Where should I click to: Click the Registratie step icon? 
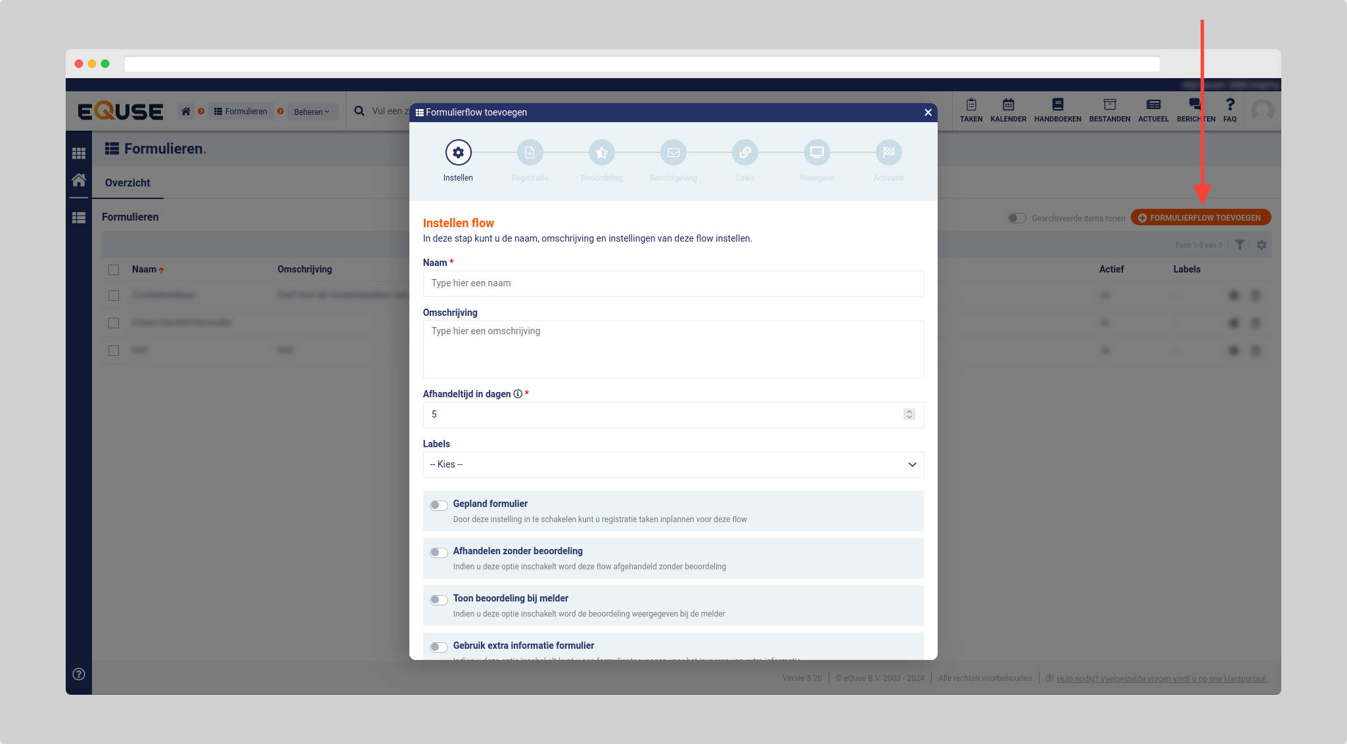point(530,152)
